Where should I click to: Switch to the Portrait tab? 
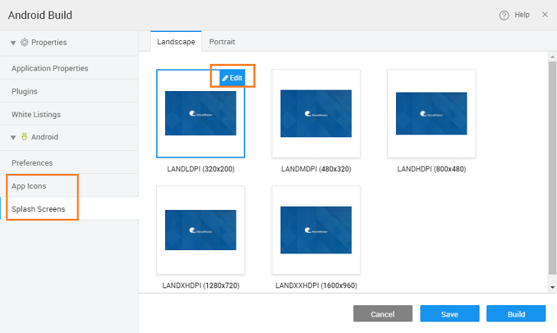pos(222,41)
